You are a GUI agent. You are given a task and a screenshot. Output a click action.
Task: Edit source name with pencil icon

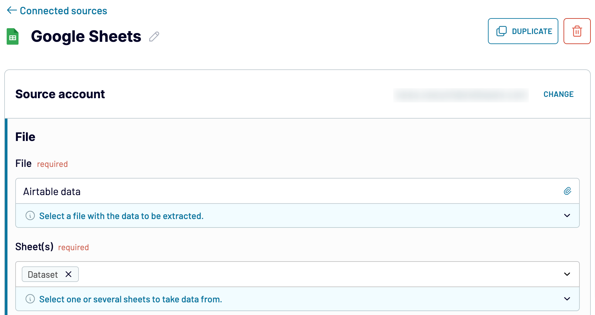pyautogui.click(x=154, y=37)
